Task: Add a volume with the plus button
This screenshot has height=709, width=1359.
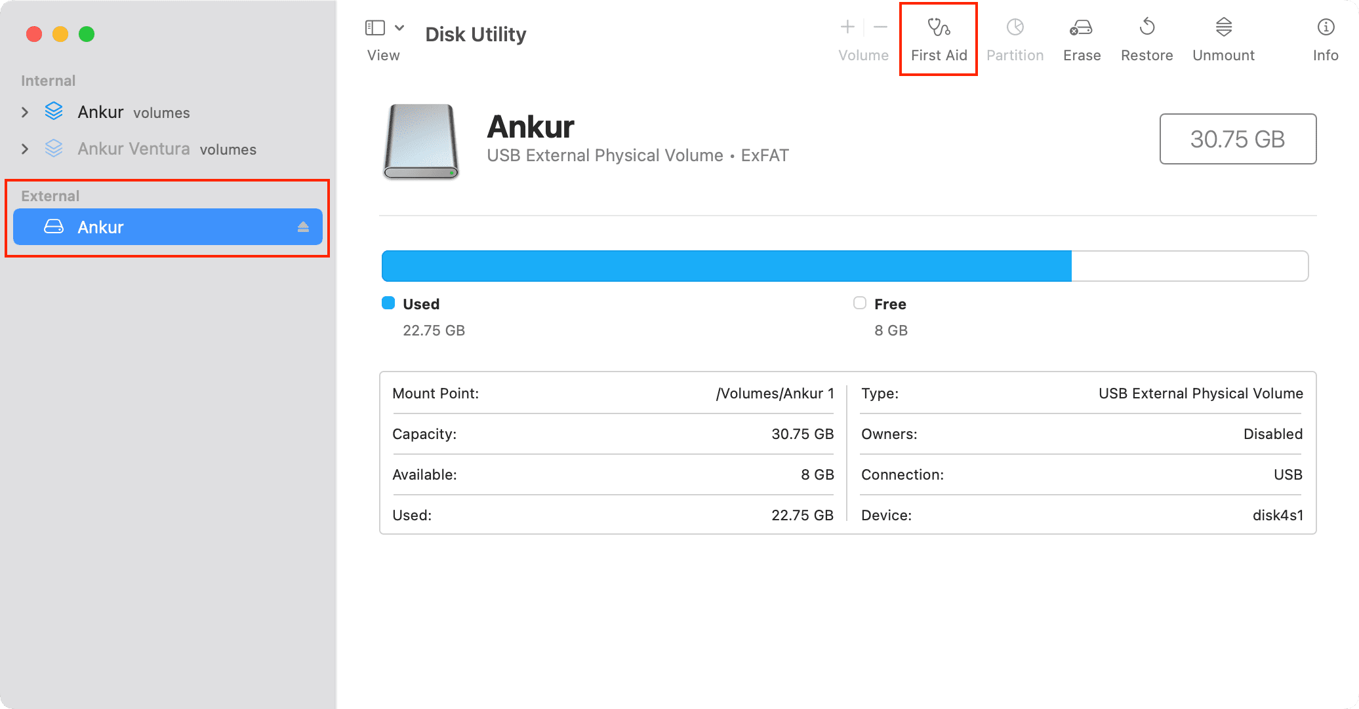Action: [847, 27]
